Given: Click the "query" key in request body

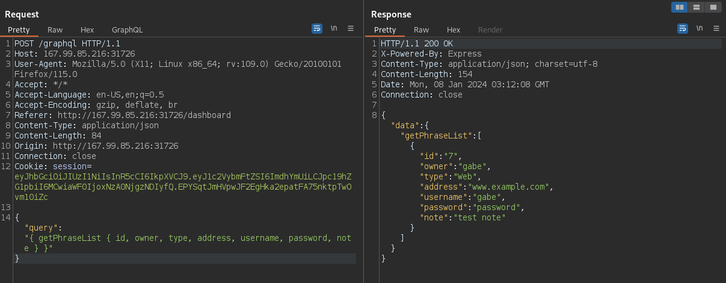Looking at the screenshot, I should [43, 228].
